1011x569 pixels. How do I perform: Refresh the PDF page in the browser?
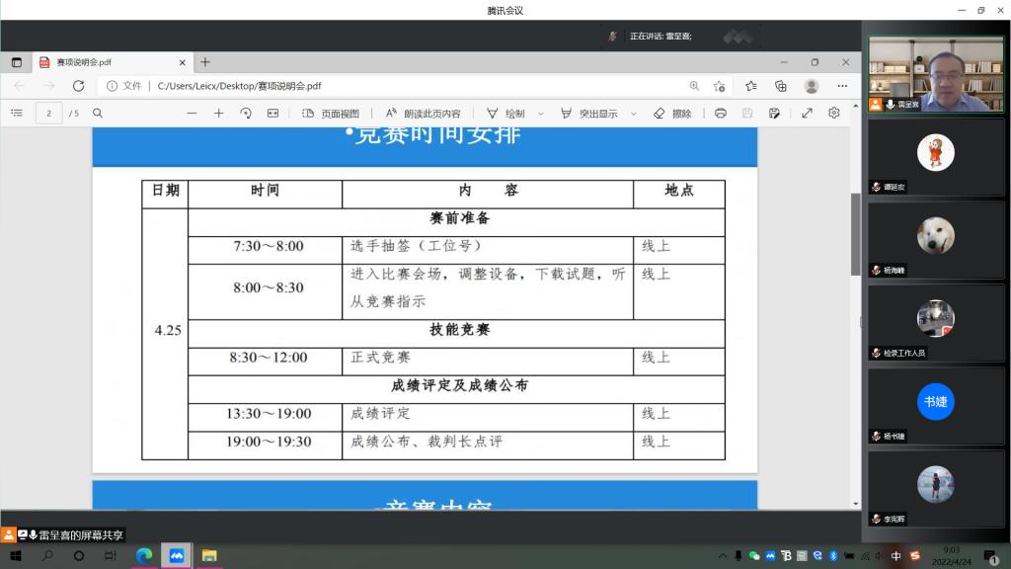[x=79, y=86]
